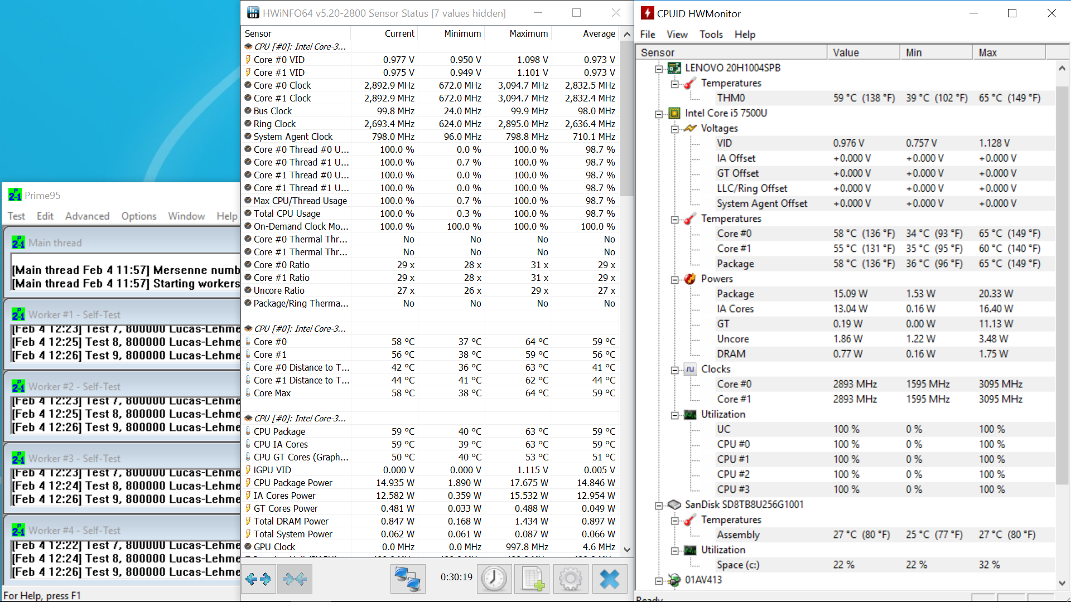Viewport: 1071px width, 602px height.
Task: Select the Core Max temperature row in HWiNFO
Action: pyautogui.click(x=430, y=393)
